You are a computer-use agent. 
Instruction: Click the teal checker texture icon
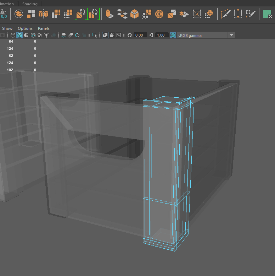click(267, 14)
